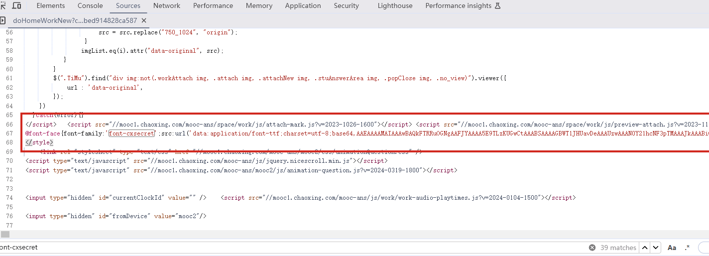
Task: Toggle the device toolbar icon
Action: [16, 6]
